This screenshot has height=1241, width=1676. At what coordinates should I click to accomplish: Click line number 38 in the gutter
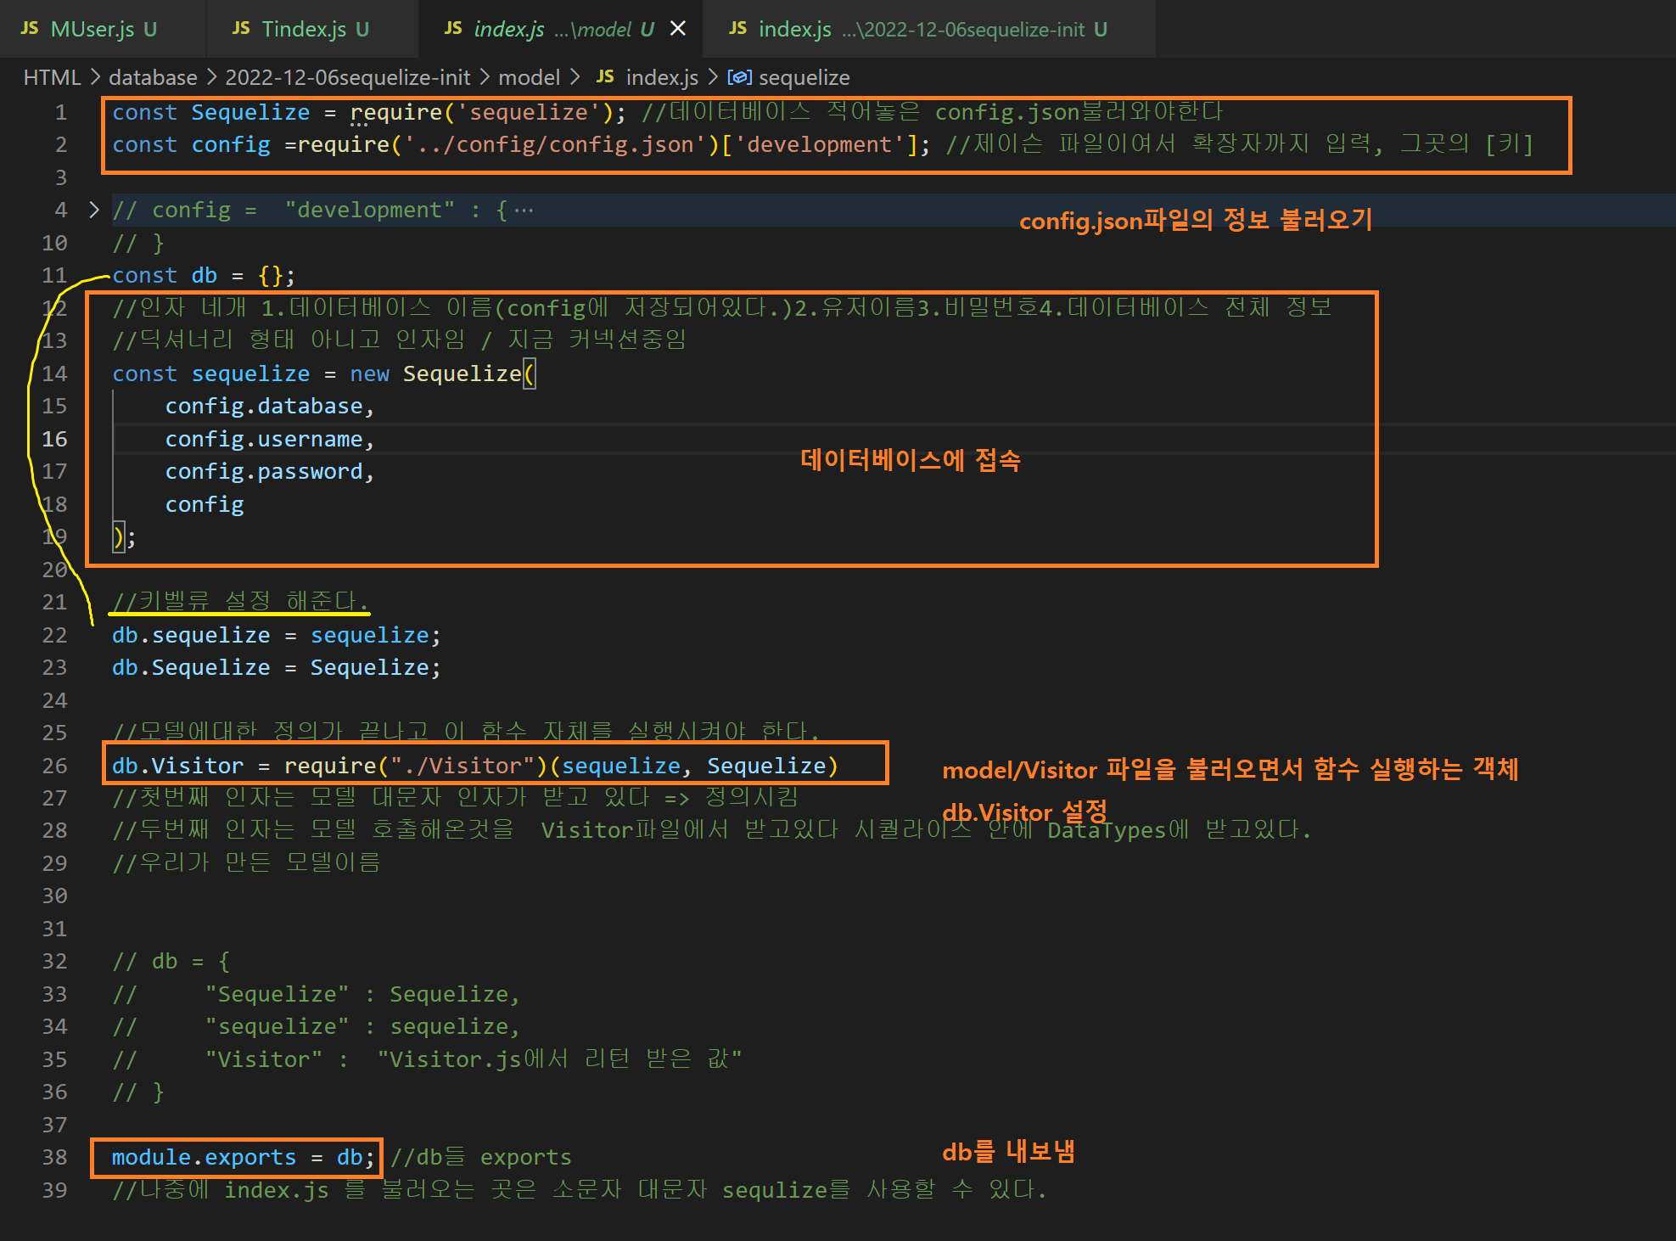[x=54, y=1157]
